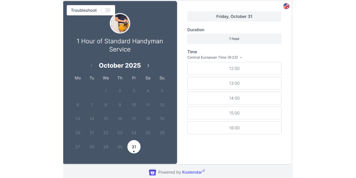
Task: Book the 13:00 appointment slot
Action: (x=234, y=83)
